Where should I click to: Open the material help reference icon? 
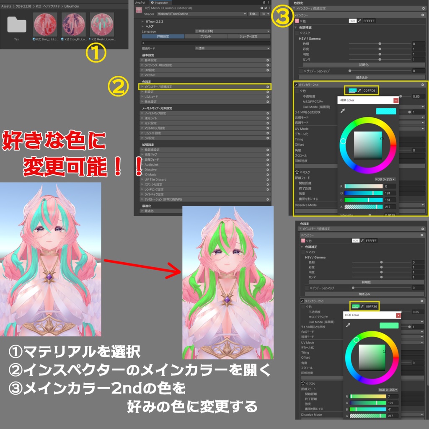261,8
